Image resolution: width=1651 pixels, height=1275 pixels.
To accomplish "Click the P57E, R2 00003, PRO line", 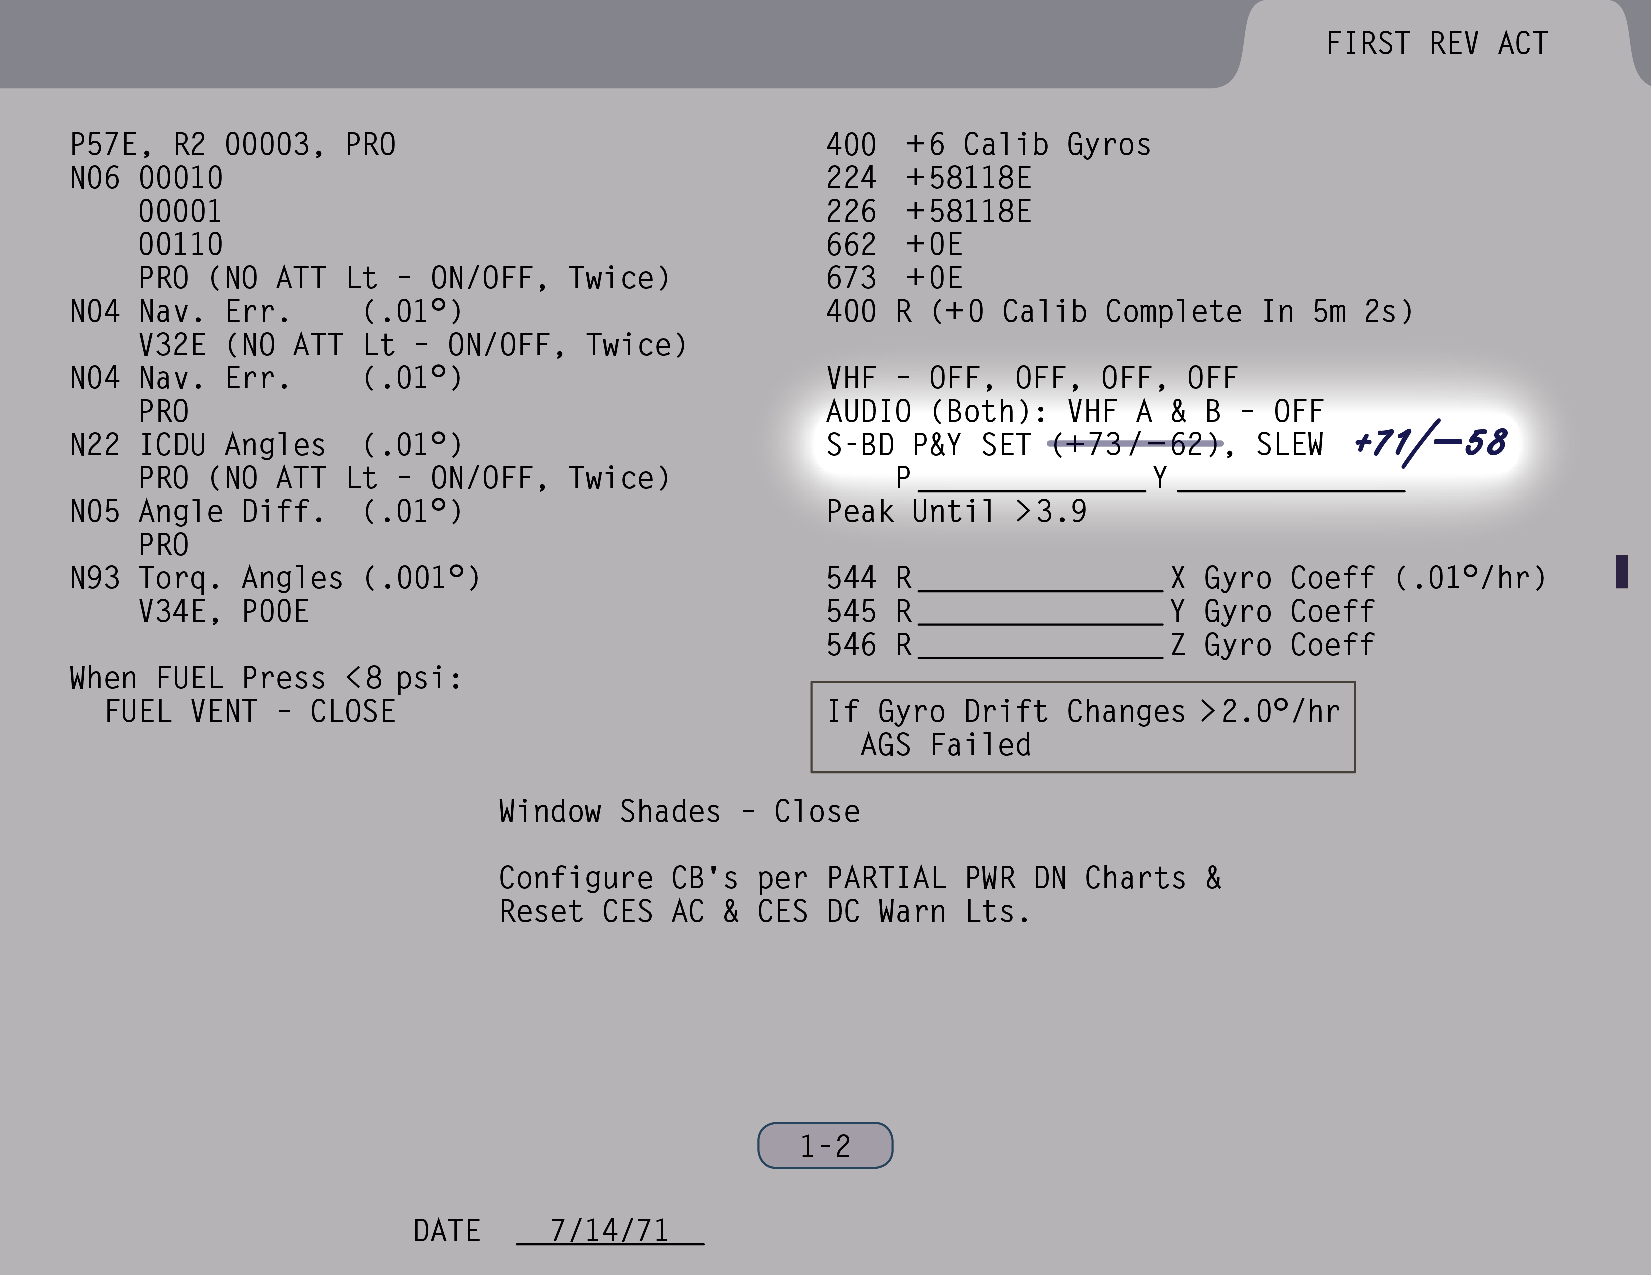I will coord(233,145).
